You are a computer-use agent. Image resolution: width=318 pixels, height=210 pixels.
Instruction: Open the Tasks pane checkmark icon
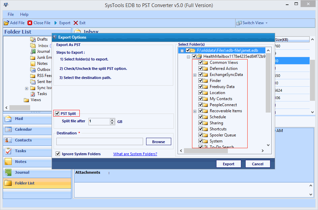(x=8, y=151)
